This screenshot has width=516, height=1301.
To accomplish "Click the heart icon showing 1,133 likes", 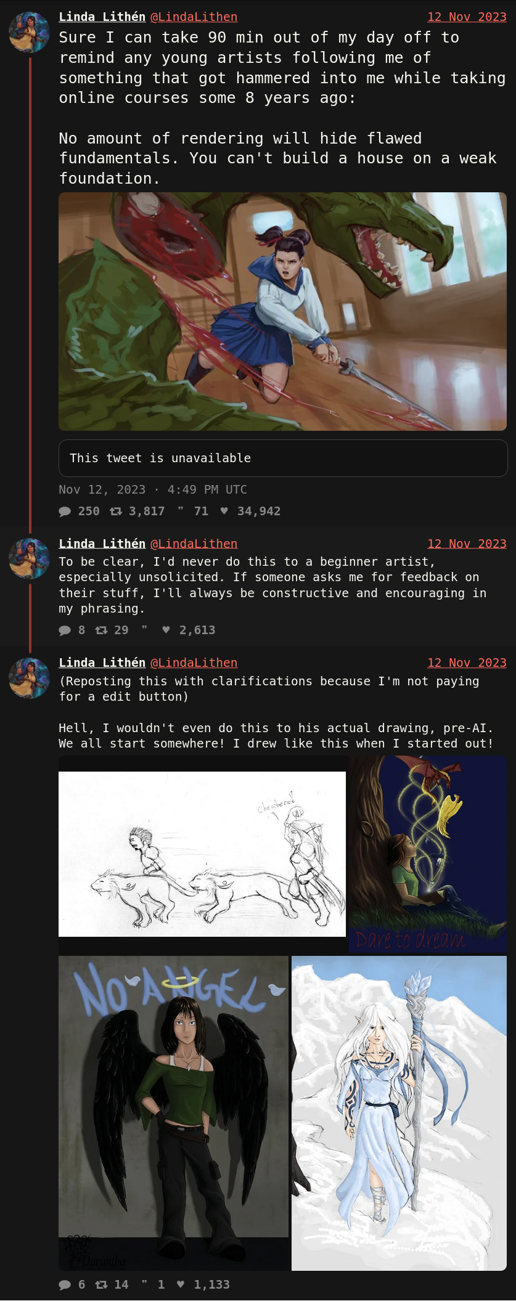I will pyautogui.click(x=181, y=1284).
